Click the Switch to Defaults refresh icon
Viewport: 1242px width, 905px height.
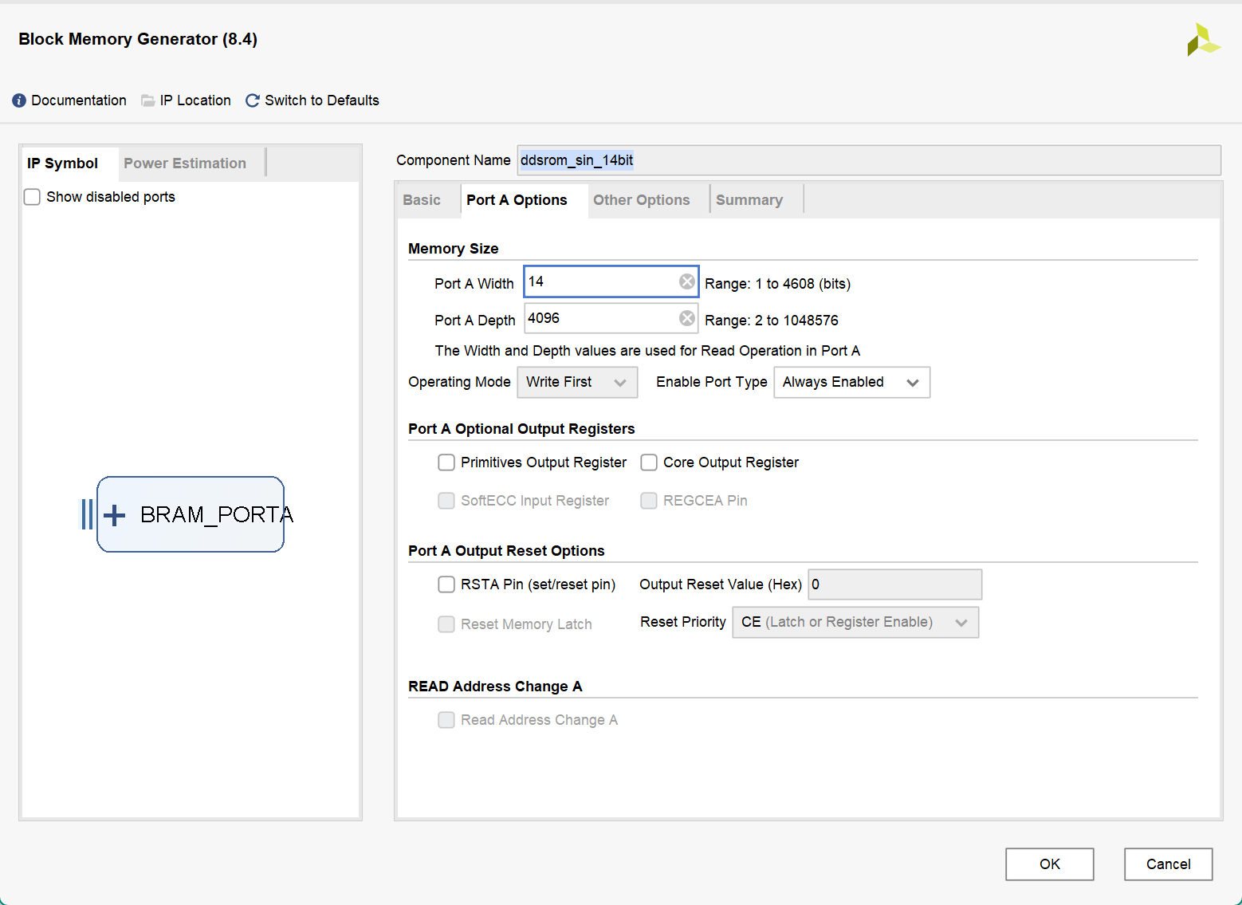tap(253, 100)
